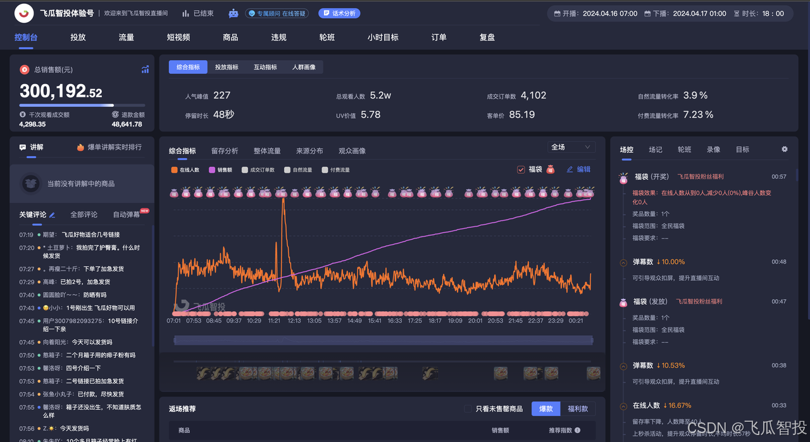Select the 人群画像 metrics button

click(x=304, y=67)
